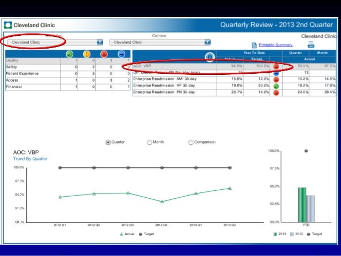Select the AOC: VBP metric row
The width and height of the screenshot is (341, 256).
(x=234, y=66)
